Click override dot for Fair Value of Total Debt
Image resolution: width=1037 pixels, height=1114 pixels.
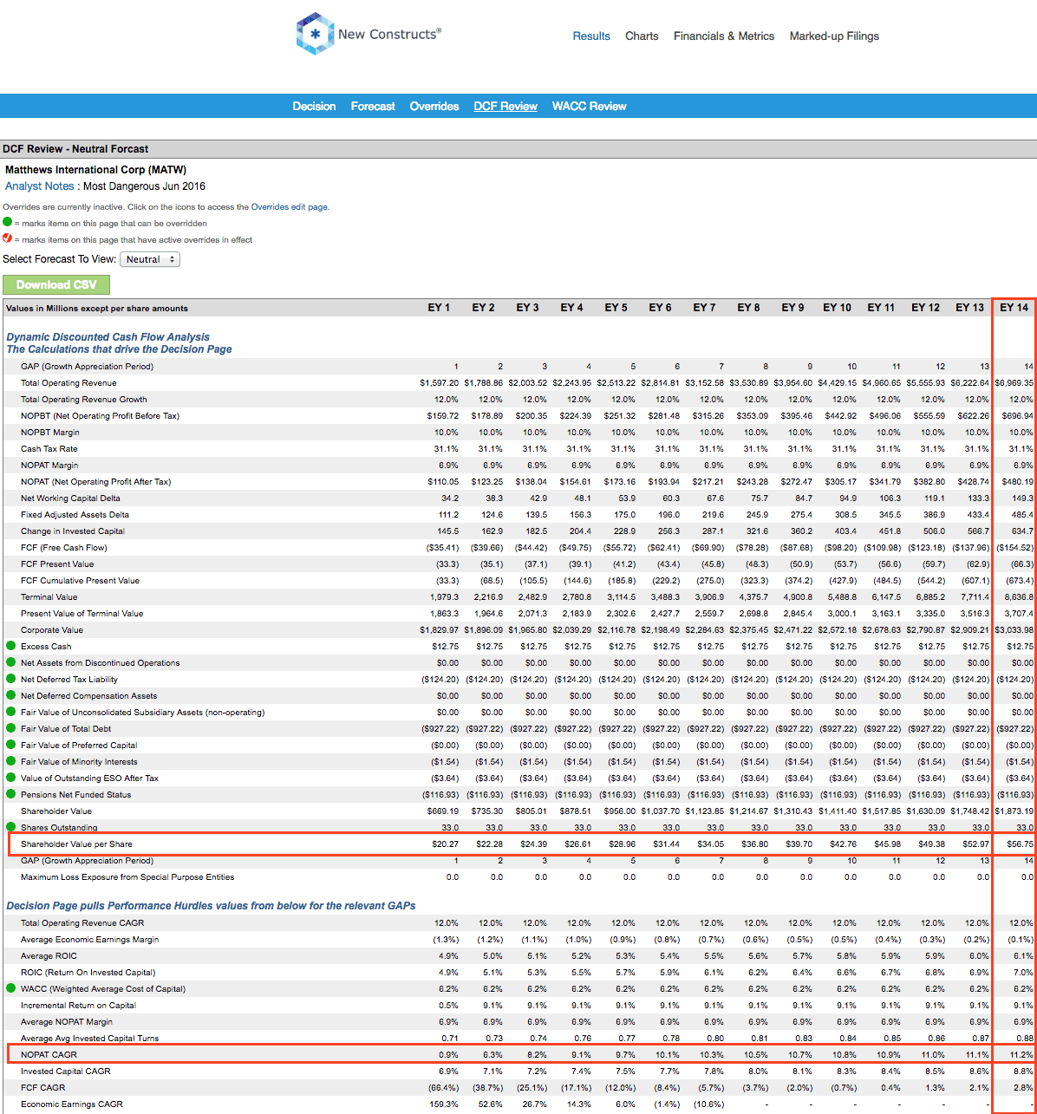tap(10, 728)
